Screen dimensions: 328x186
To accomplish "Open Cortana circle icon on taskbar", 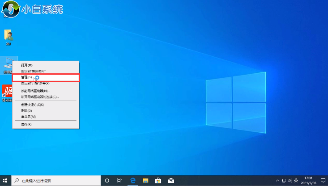I will [107, 181].
